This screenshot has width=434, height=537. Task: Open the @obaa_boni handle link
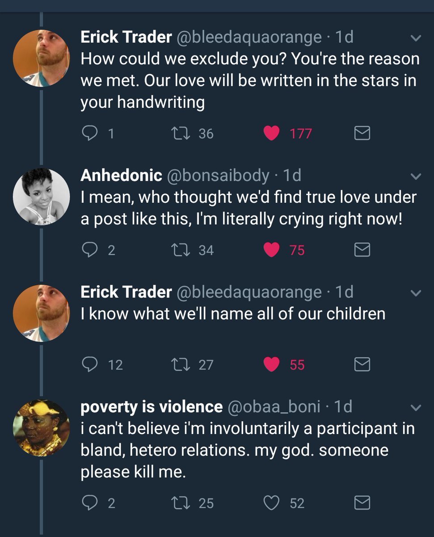[x=274, y=407]
